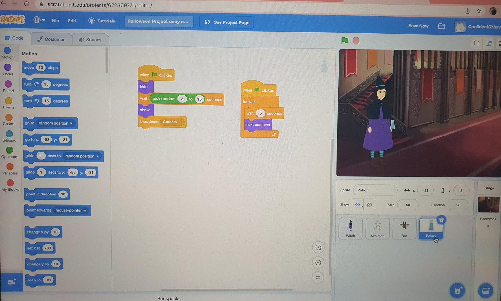Click the project title field

click(158, 21)
